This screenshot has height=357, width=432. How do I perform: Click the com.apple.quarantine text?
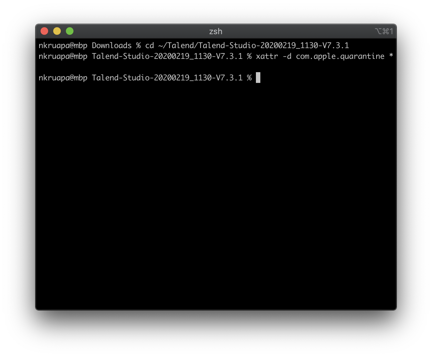[x=340, y=56]
